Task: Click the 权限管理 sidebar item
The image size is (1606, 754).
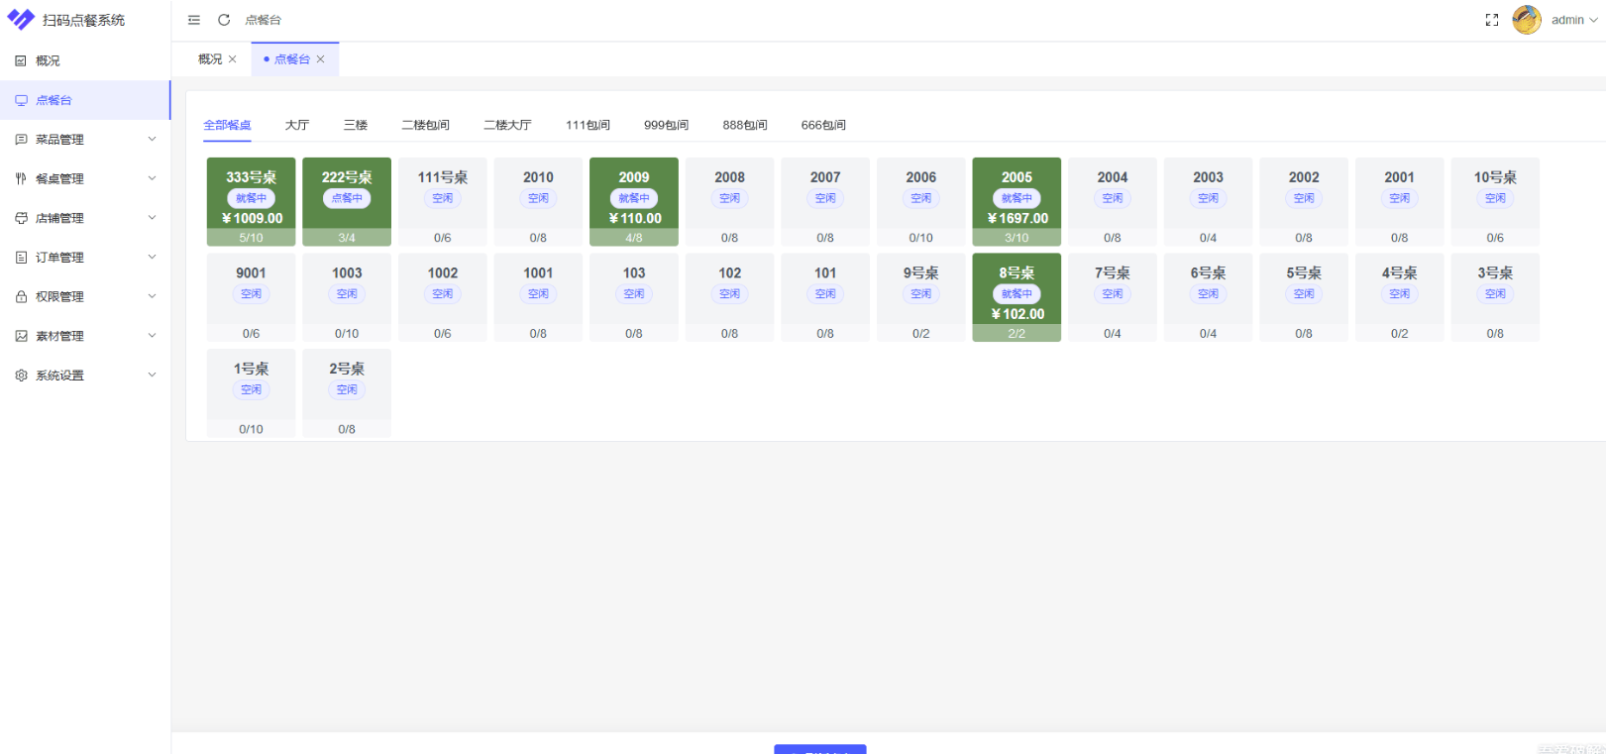Action: (x=84, y=296)
